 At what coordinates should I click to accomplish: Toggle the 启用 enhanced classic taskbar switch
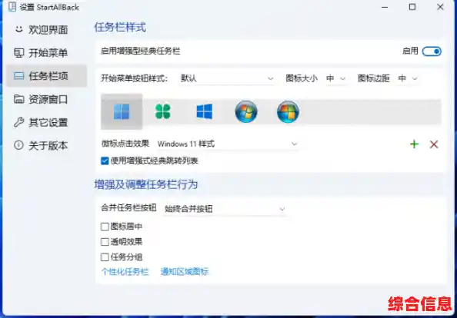[432, 51]
